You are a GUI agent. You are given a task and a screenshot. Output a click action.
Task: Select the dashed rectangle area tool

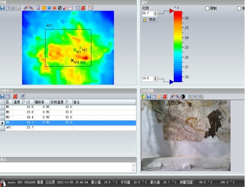tap(78, 8)
